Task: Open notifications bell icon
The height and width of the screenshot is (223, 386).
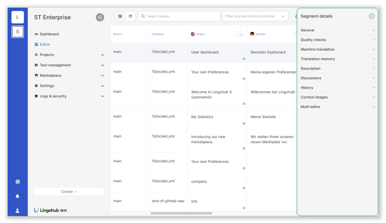Action: (x=17, y=196)
